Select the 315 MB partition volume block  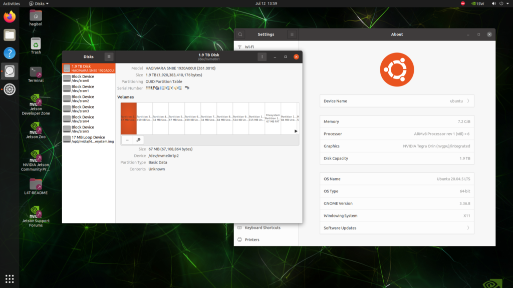pyautogui.click(x=257, y=118)
